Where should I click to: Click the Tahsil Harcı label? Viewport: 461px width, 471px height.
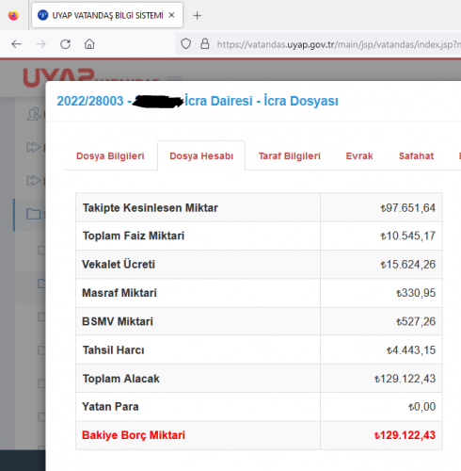click(x=113, y=350)
